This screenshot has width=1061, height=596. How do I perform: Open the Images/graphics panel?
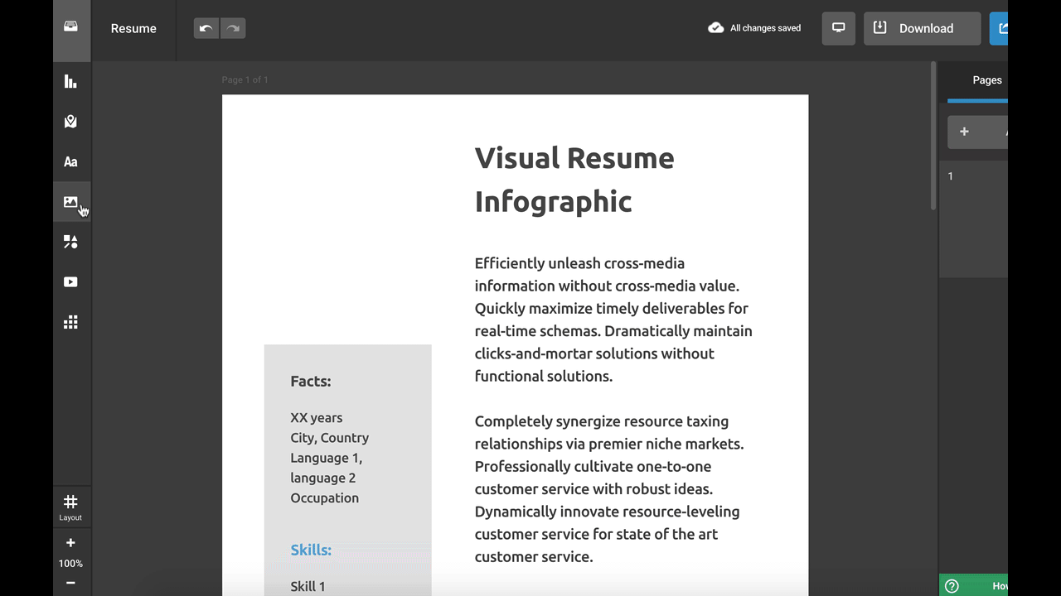coord(70,202)
